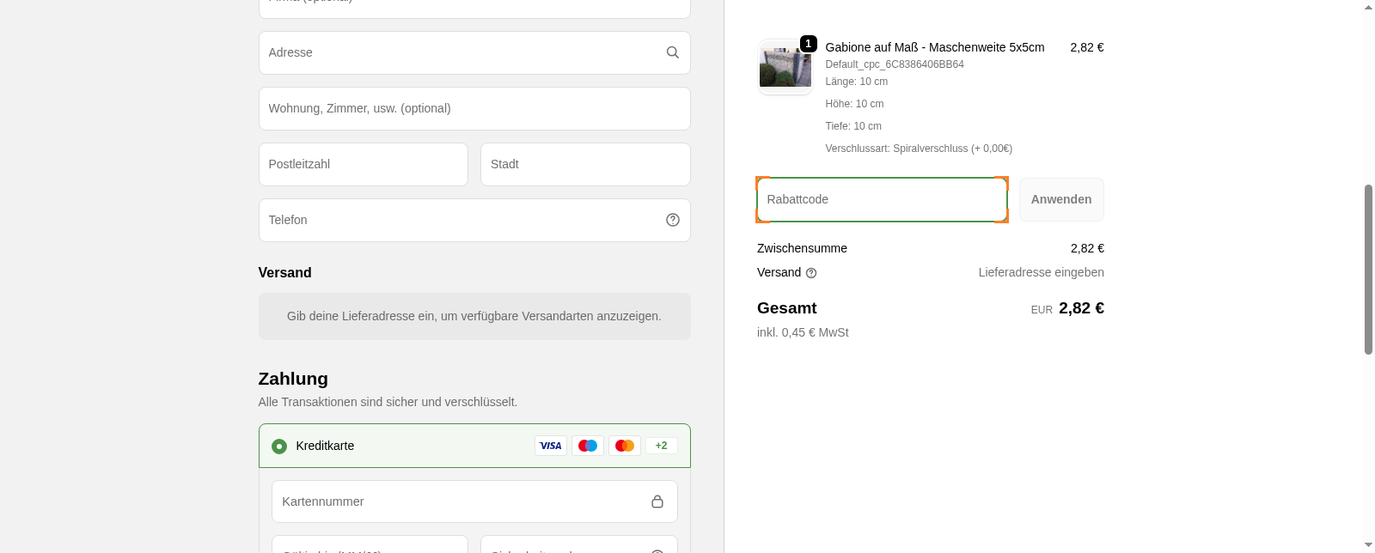Image resolution: width=1375 pixels, height=553 pixels.
Task: Click the Versand info question mark icon
Action: pyautogui.click(x=810, y=273)
